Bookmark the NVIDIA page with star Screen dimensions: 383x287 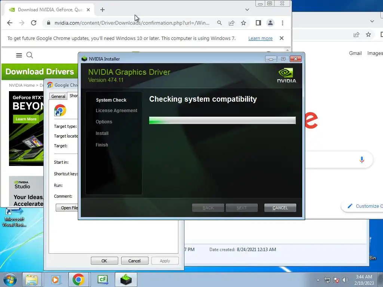(x=243, y=23)
